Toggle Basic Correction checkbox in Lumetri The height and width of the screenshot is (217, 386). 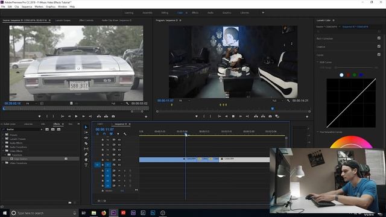tap(379, 38)
